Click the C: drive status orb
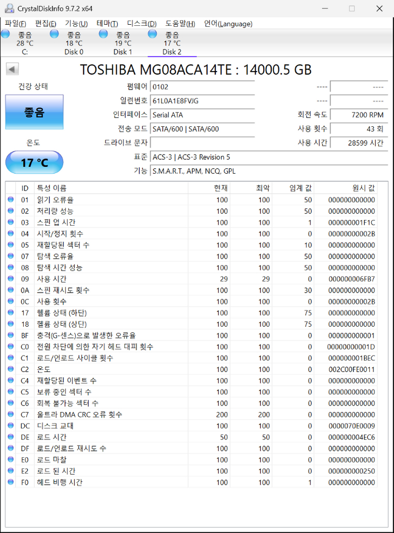Viewport: 394px width, 533px height. click(5, 35)
